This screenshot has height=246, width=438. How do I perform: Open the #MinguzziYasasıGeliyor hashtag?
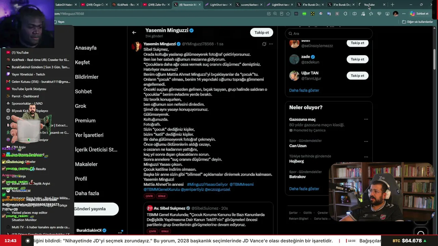pyautogui.click(x=207, y=184)
